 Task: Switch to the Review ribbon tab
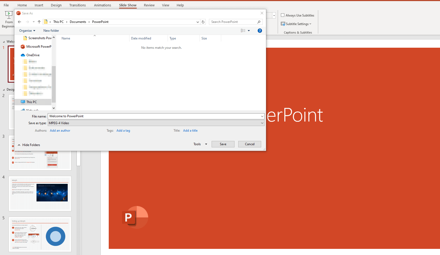[x=149, y=5]
